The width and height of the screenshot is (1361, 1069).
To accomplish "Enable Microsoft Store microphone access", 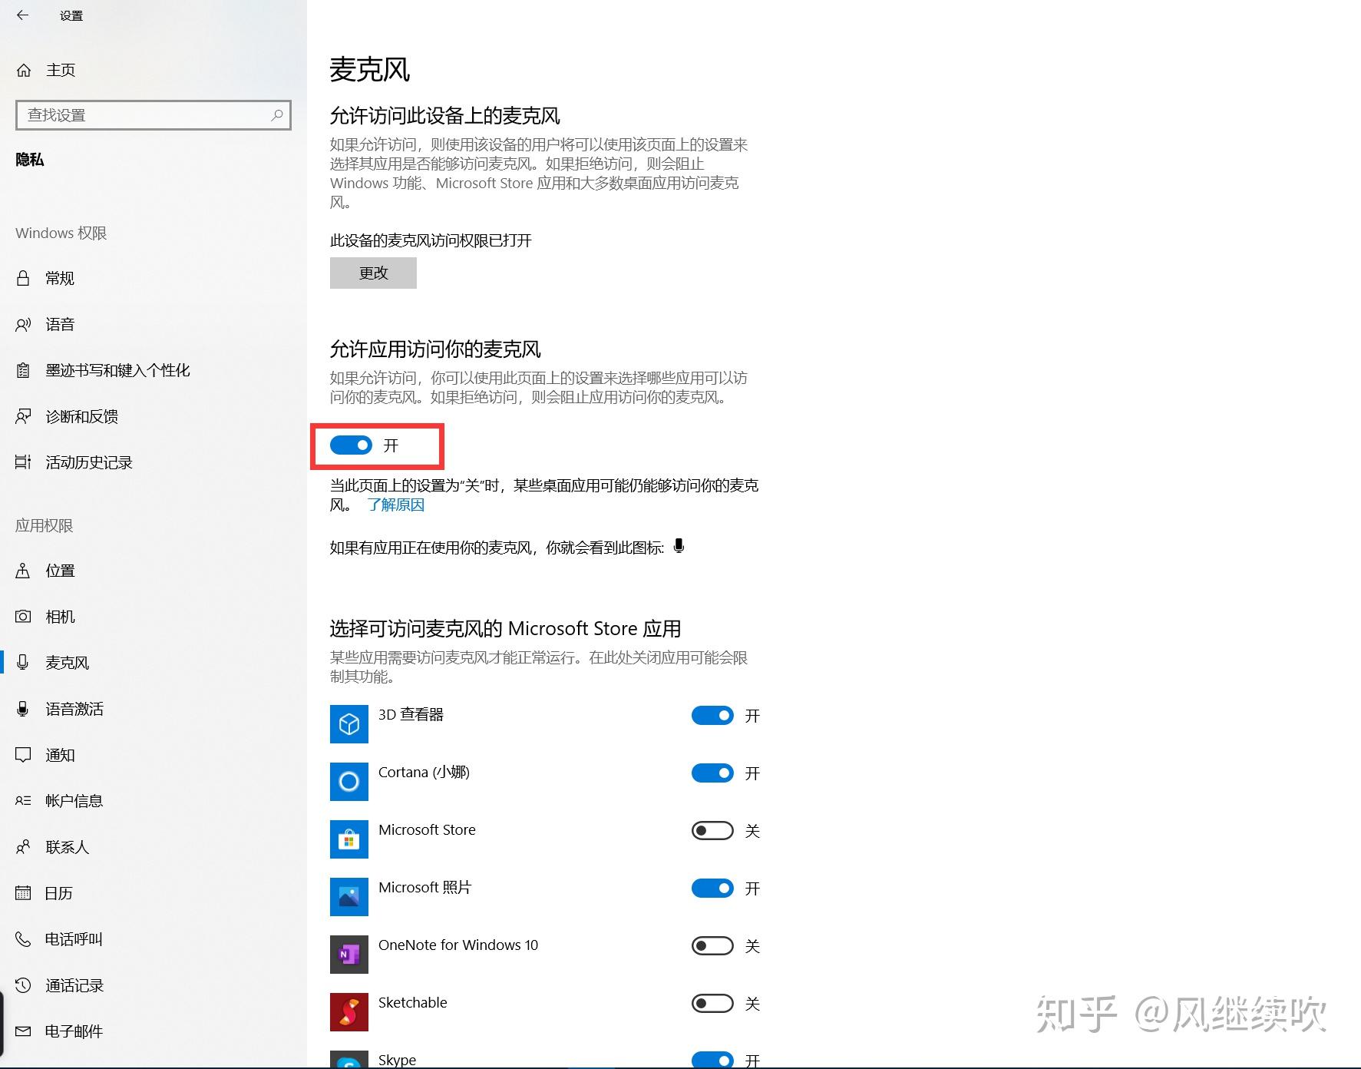I will 712,830.
